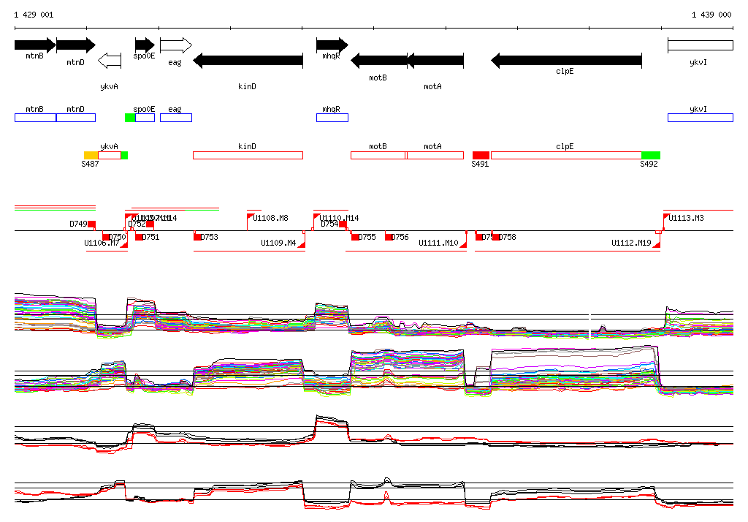Select the long black kinD gene arrow
This screenshot has height=522, width=748.
[x=248, y=61]
